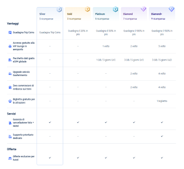The width and height of the screenshot is (184, 169).
Task: Open the Diamond+ 9 ricompense header
Action: coord(162,14)
